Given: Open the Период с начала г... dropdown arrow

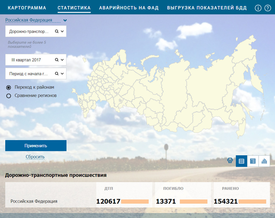Looking at the screenshot, I should 62,74.
